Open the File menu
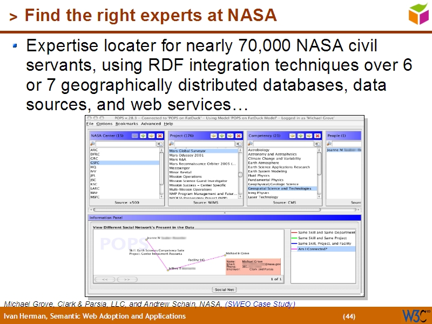This screenshot has width=432, height=324. 90,124
